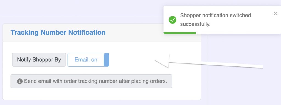
Task: Click the blue handle of the Email toggle
Action: [x=106, y=60]
